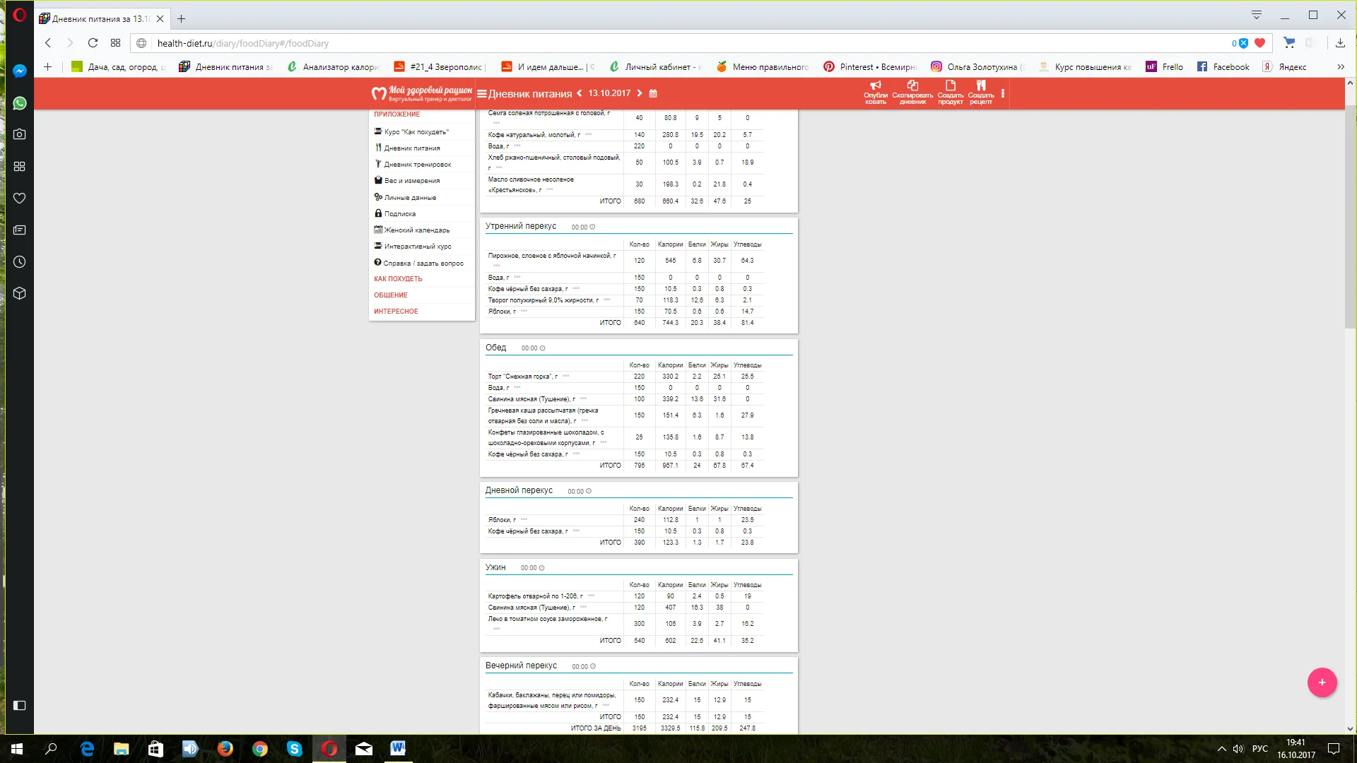Image resolution: width=1357 pixels, height=763 pixels.
Task: Click the Скопировать дневник icon
Action: [912, 85]
